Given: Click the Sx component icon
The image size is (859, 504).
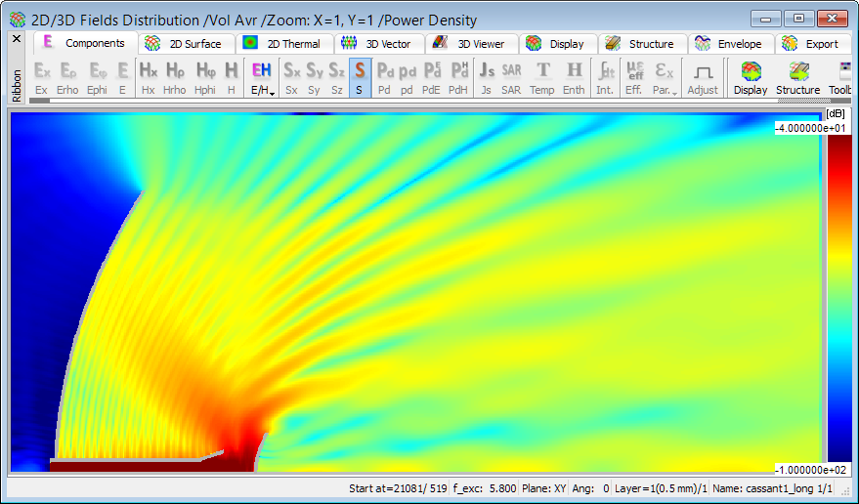Looking at the screenshot, I should 291,77.
